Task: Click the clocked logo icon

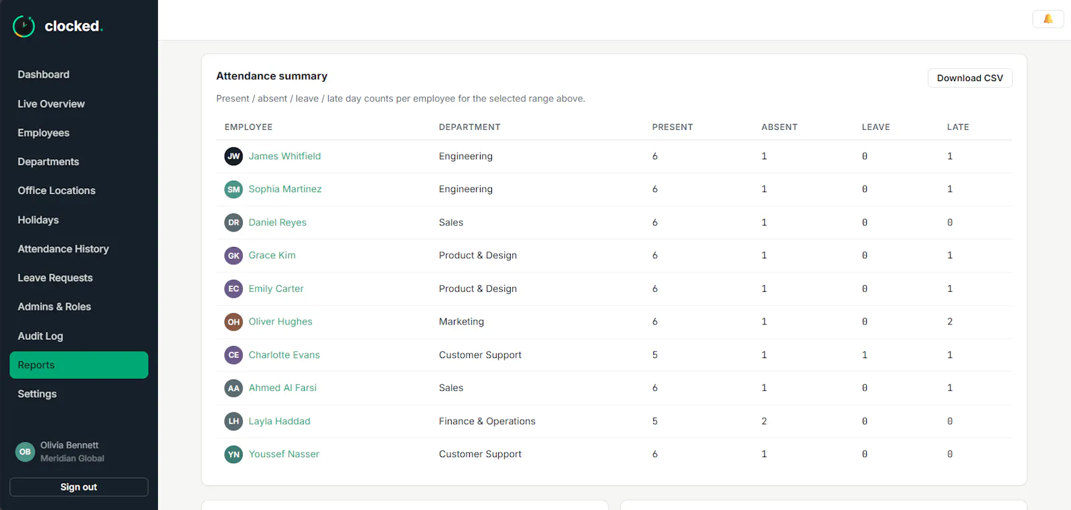Action: coord(24,26)
